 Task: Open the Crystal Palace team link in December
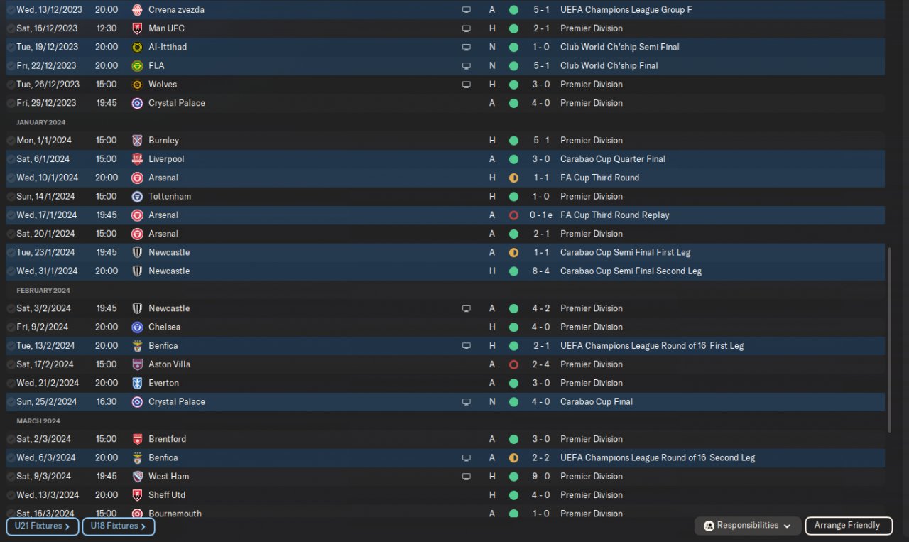tap(177, 103)
